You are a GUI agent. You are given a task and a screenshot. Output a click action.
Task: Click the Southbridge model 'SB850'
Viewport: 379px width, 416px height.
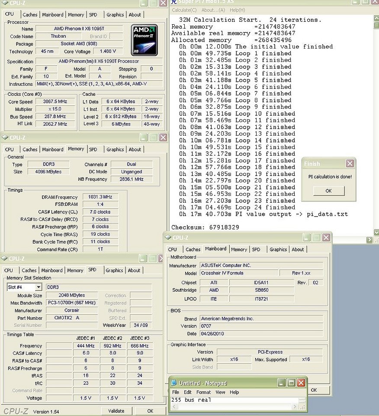[262, 290]
